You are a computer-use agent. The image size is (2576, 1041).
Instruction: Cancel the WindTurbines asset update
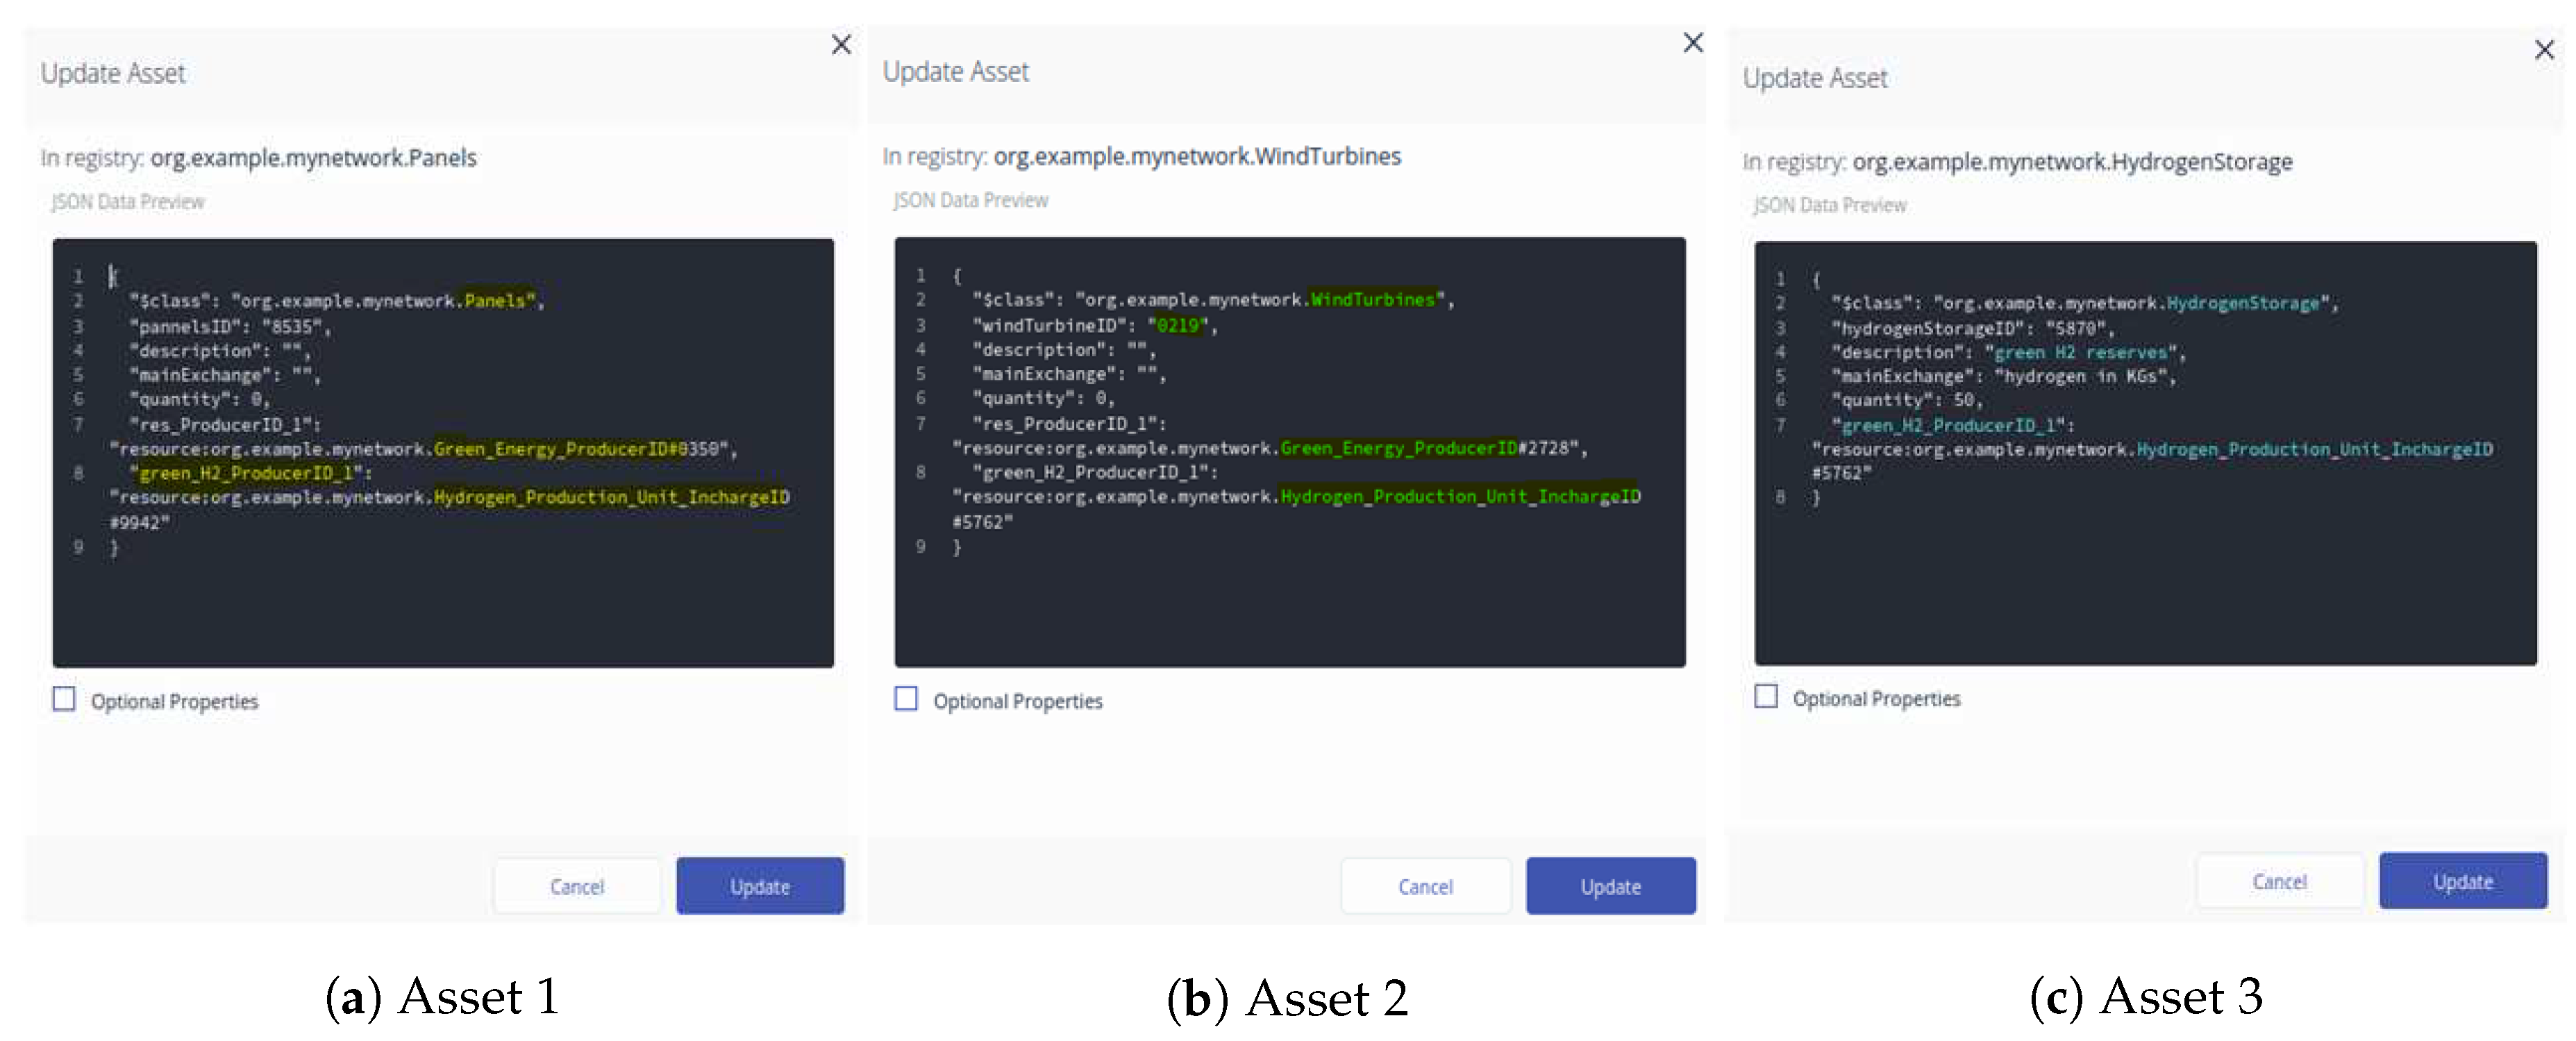pos(1426,885)
